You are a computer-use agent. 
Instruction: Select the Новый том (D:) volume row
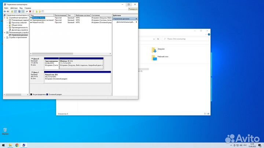coord(71,22)
